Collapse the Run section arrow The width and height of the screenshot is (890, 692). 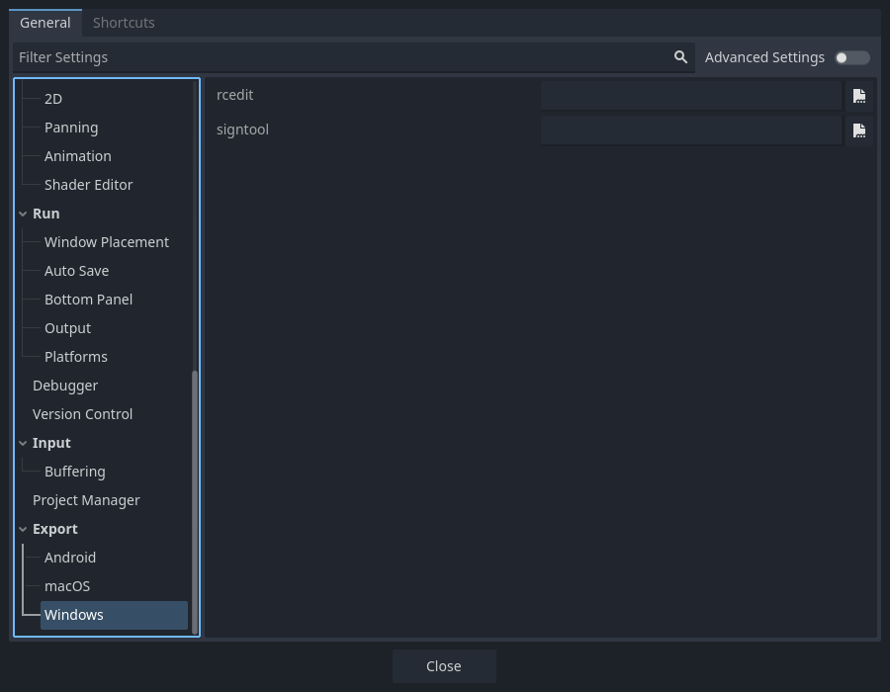[x=23, y=214]
